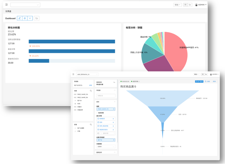225x164 pixels.
Task: Click the 23.62% conversion rate value
Action: (x=12, y=34)
